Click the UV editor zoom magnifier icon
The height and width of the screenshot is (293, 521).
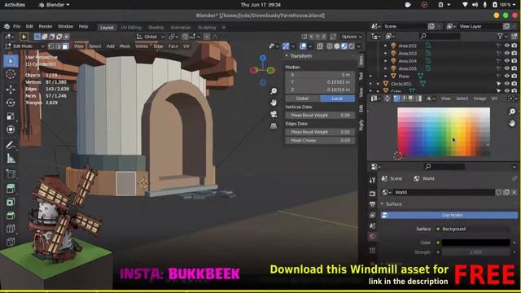click(512, 112)
